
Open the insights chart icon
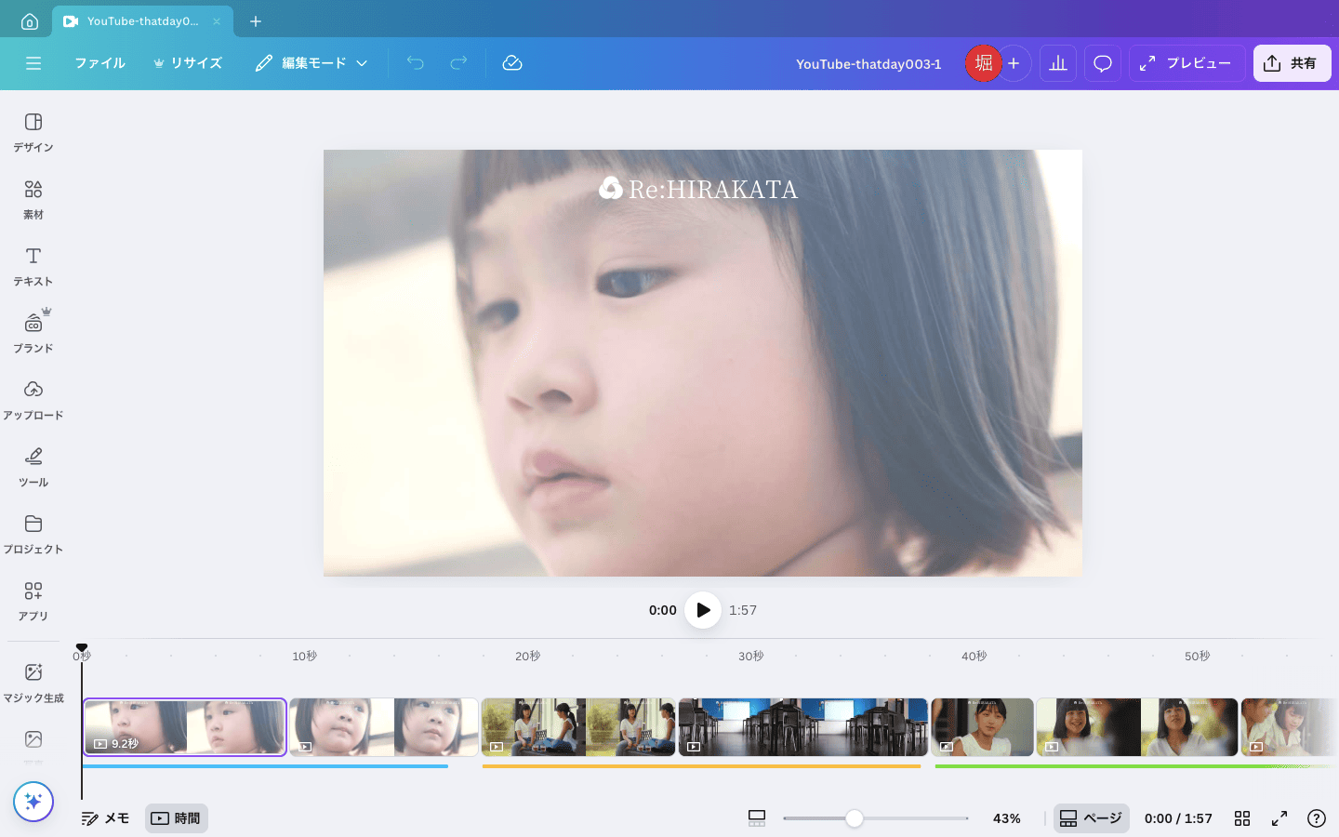1057,63
